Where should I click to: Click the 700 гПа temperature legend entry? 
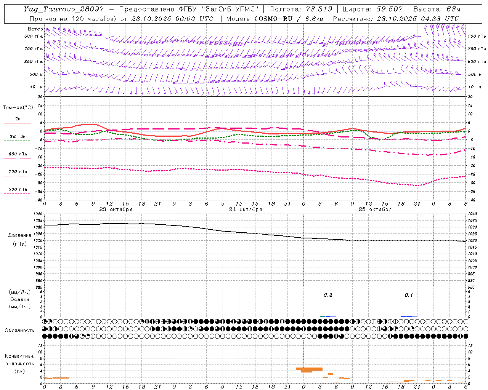tap(18, 172)
